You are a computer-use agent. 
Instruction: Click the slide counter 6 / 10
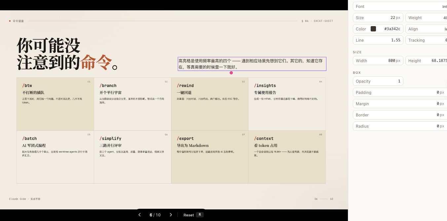click(x=155, y=215)
